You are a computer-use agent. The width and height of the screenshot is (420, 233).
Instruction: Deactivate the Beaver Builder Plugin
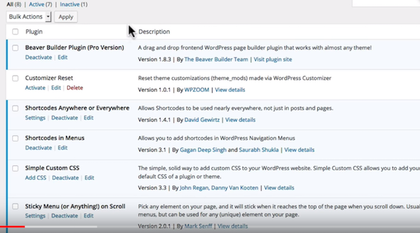tap(39, 57)
